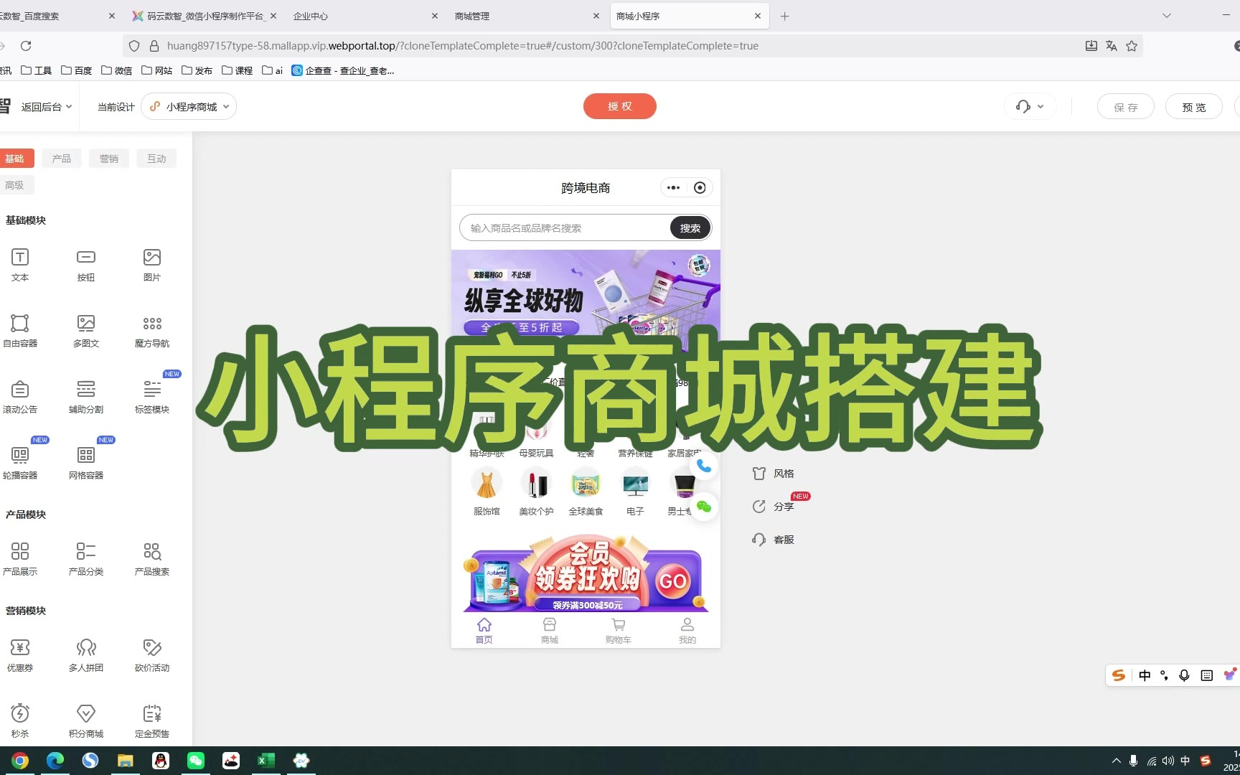Select the 按钮 button module icon
The height and width of the screenshot is (775, 1240).
(86, 258)
